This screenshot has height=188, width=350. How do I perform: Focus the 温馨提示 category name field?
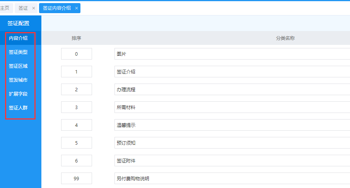(232, 125)
